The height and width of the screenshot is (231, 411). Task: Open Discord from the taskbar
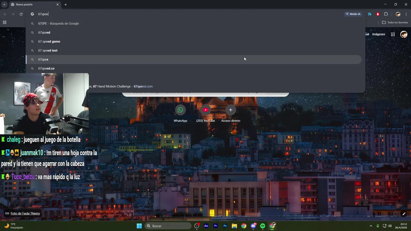(x=253, y=226)
